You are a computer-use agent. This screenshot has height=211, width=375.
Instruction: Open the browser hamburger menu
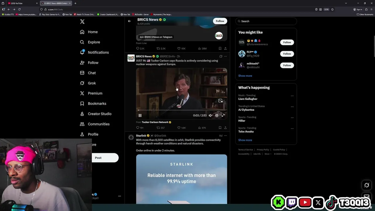371,9
